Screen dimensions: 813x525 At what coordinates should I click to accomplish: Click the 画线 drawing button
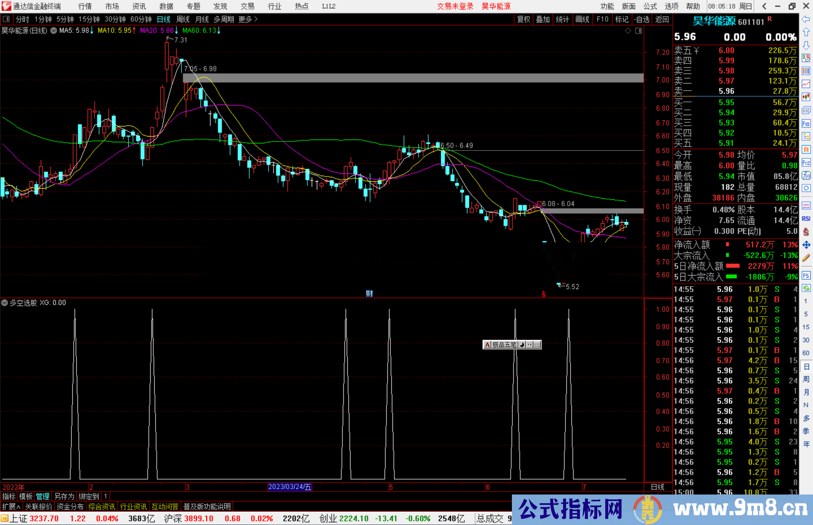(x=582, y=19)
